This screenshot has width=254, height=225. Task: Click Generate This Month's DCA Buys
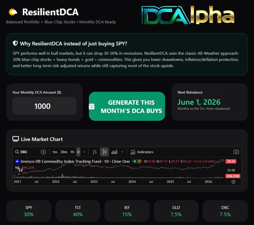[x=127, y=107]
